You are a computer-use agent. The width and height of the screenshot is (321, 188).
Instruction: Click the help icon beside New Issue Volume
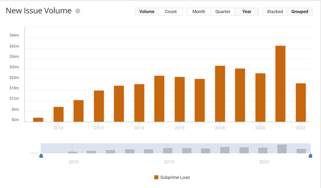78,11
